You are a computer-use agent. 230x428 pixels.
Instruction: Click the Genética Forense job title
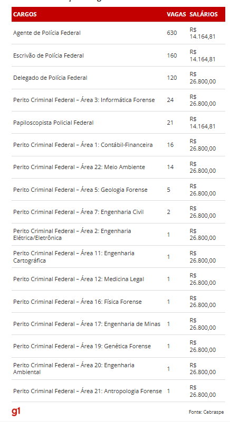tap(82, 346)
